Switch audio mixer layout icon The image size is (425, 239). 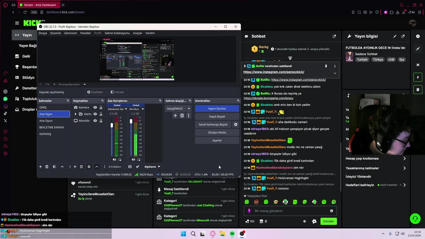(x=130, y=167)
